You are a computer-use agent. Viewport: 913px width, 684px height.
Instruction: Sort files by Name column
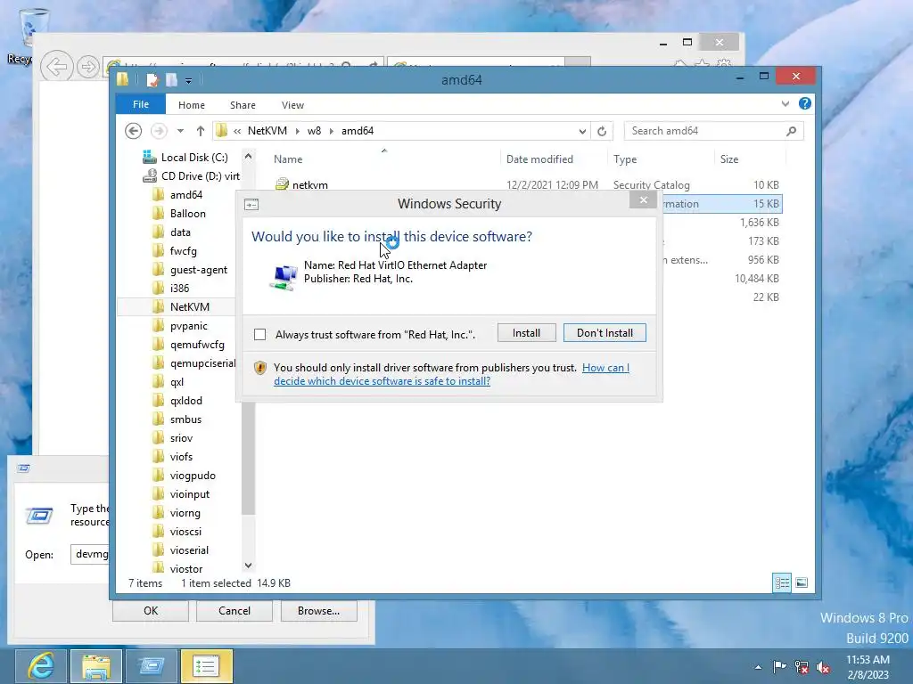(x=288, y=159)
